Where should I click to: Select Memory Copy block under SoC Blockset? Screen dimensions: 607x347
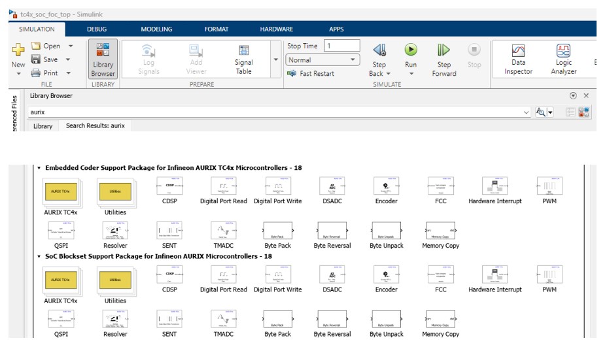tap(441, 323)
